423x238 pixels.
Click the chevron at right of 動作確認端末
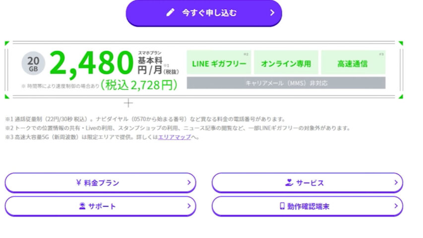396,206
